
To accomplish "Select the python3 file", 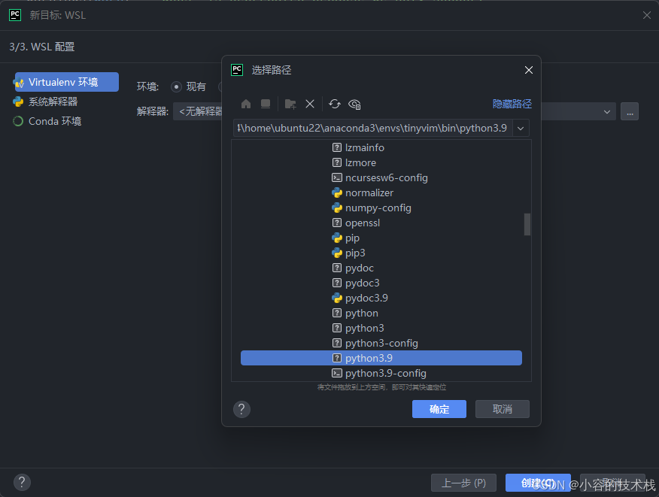I will click(x=364, y=328).
